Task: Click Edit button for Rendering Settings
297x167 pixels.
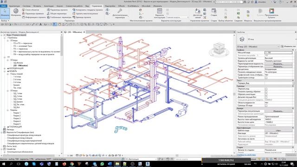Action: 278,111
